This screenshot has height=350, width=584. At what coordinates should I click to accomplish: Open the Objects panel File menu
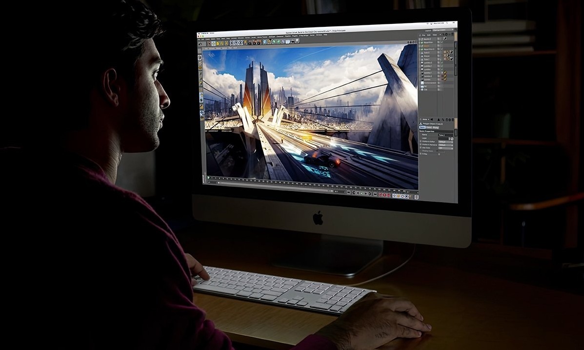pos(423,35)
